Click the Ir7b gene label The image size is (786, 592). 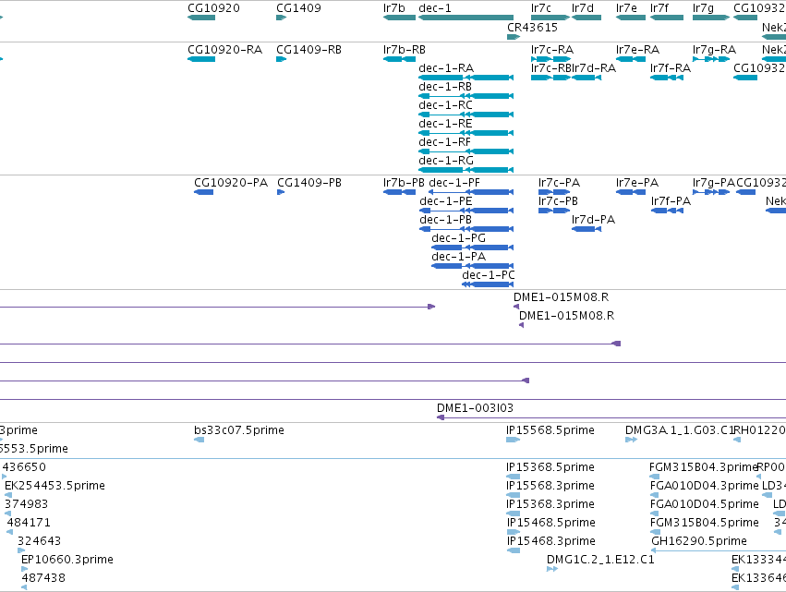394,8
